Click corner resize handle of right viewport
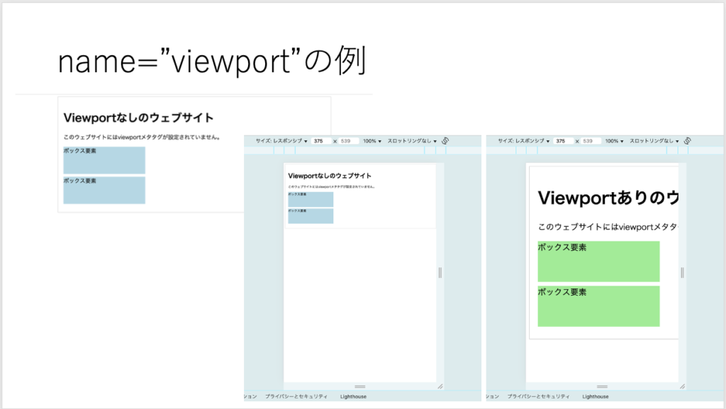The height and width of the screenshot is (409, 726). pos(682,386)
